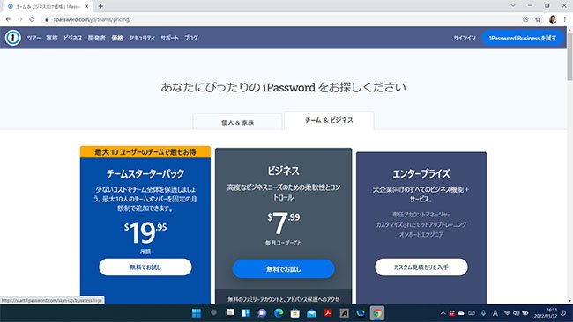Image resolution: width=573 pixels, height=322 pixels.
Task: Open the 家族 navigation menu item
Action: [52, 38]
